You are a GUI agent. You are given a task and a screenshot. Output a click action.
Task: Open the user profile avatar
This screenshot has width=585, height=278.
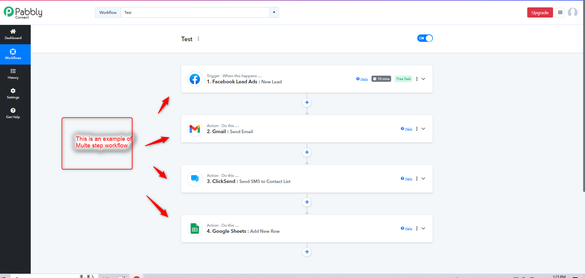pyautogui.click(x=573, y=13)
